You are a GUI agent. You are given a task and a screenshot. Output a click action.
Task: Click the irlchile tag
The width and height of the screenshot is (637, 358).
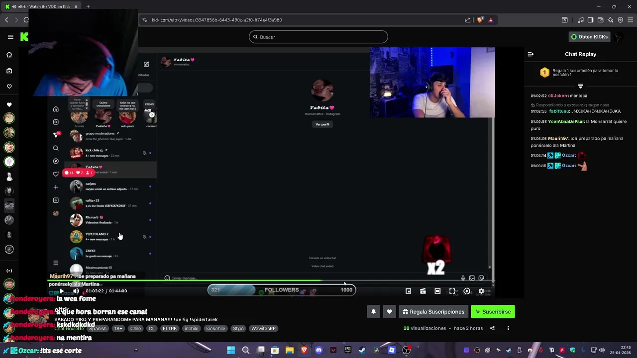coord(192,329)
